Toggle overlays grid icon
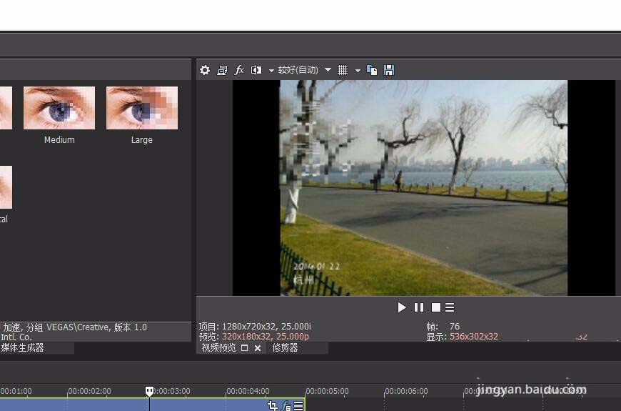Viewport: 621px width, 411px height. pos(343,70)
